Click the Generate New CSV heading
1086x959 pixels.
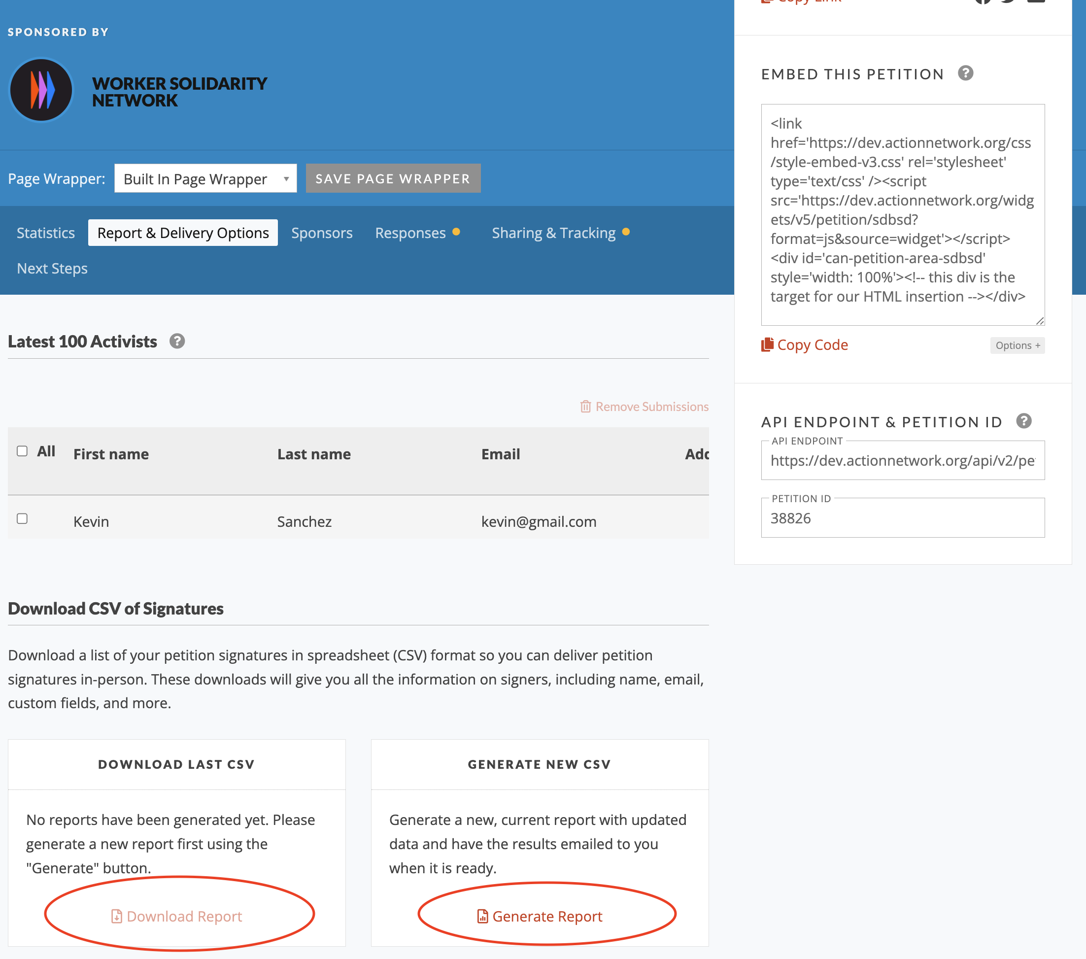click(539, 764)
